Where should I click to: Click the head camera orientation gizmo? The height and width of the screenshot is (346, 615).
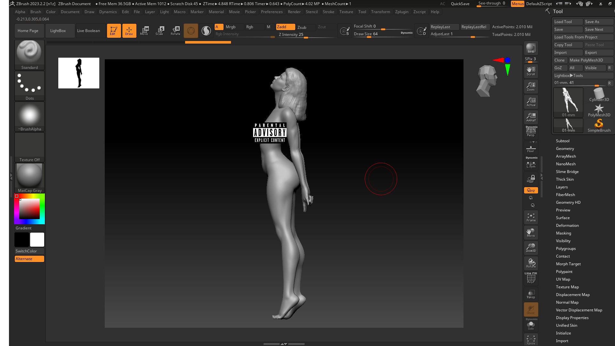coord(487,80)
